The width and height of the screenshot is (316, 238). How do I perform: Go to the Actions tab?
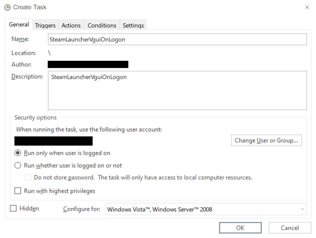coord(71,25)
